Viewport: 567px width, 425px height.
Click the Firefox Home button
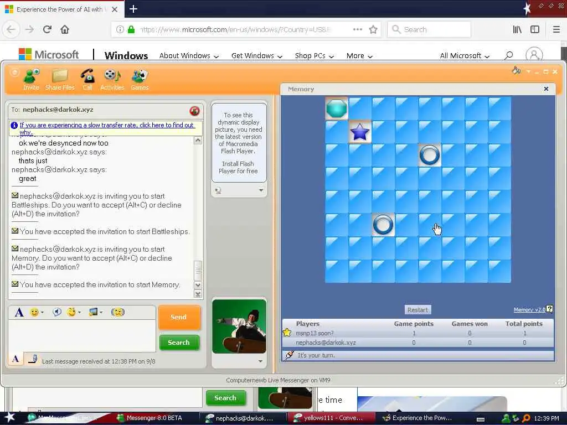pyautogui.click(x=65, y=29)
